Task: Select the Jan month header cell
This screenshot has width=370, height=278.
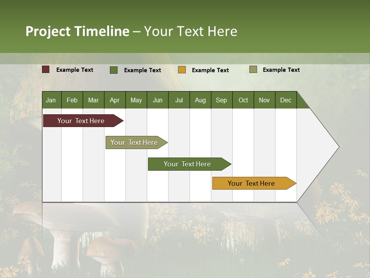Action: click(50, 100)
